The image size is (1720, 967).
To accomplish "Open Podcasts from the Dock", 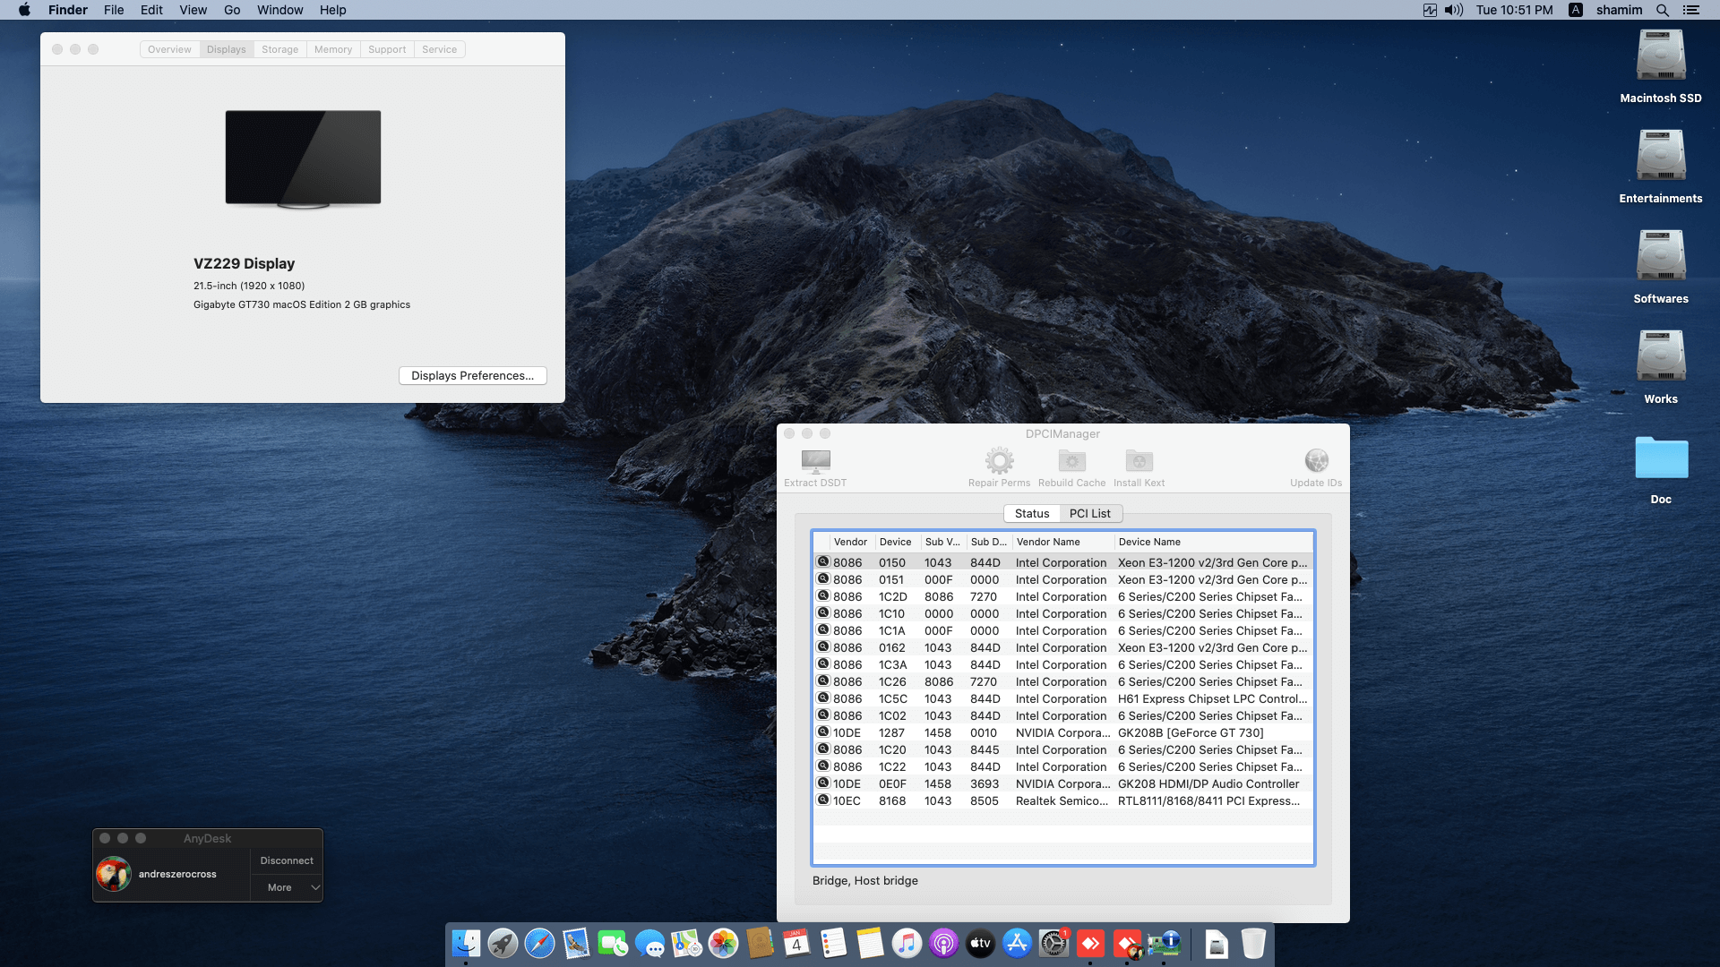I will [943, 943].
